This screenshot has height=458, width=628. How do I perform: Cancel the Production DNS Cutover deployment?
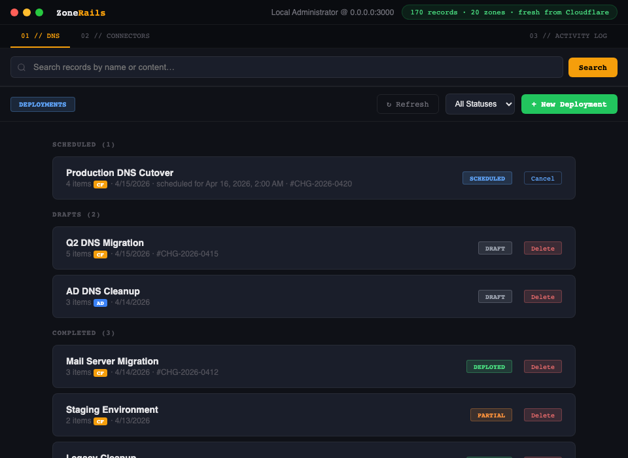pos(542,178)
